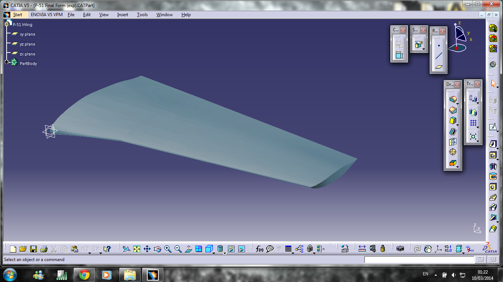Click the command input field at bottom right
Viewport: 503px width, 282px height.
[420, 260]
